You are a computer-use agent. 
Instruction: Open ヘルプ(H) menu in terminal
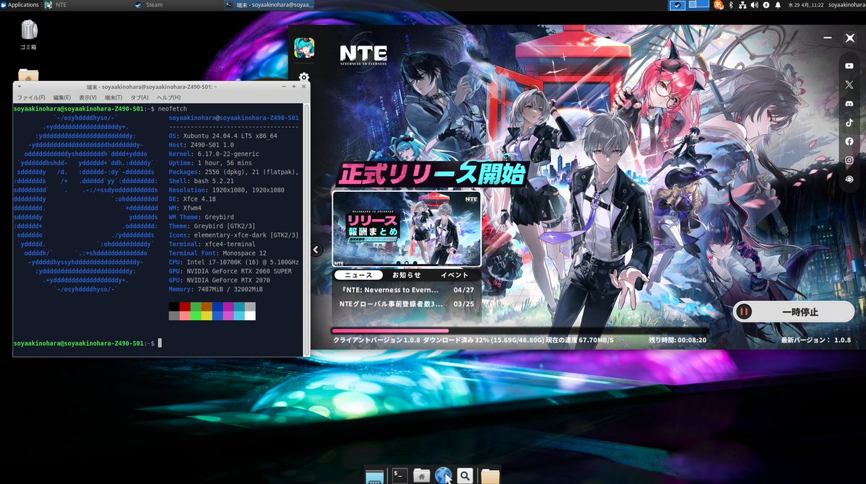[168, 97]
